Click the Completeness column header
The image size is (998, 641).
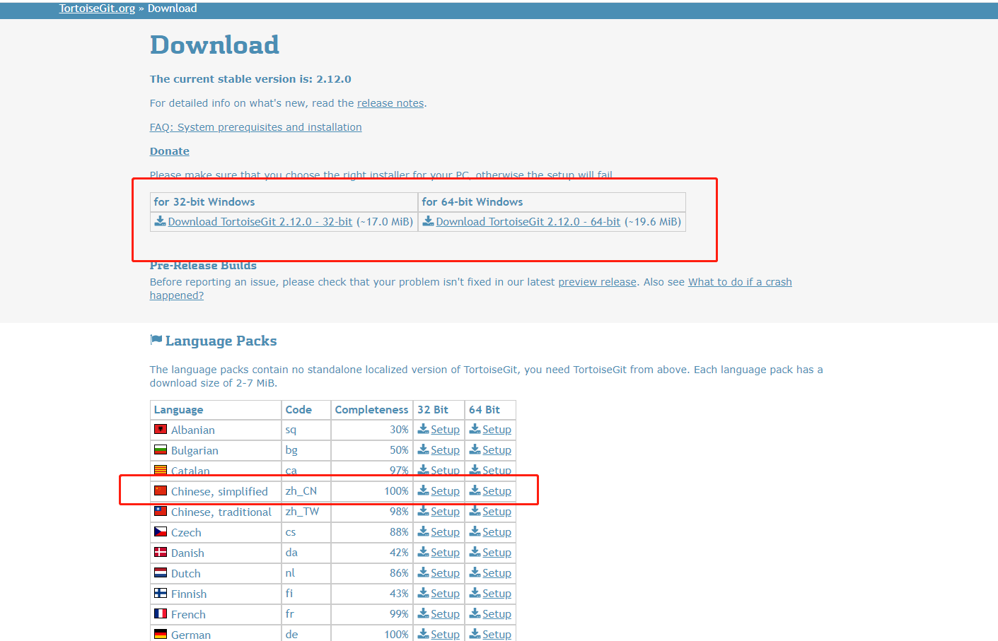click(371, 410)
